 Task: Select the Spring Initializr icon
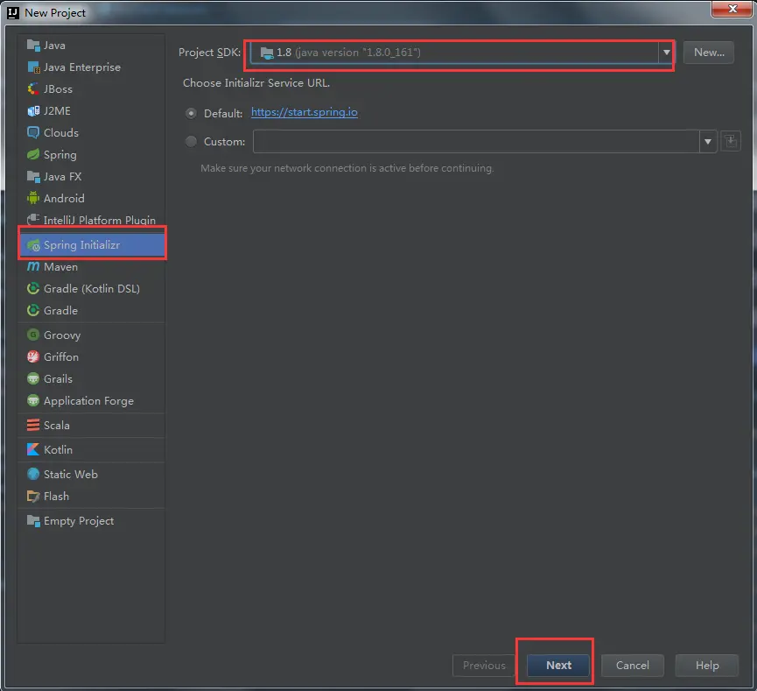click(x=33, y=245)
